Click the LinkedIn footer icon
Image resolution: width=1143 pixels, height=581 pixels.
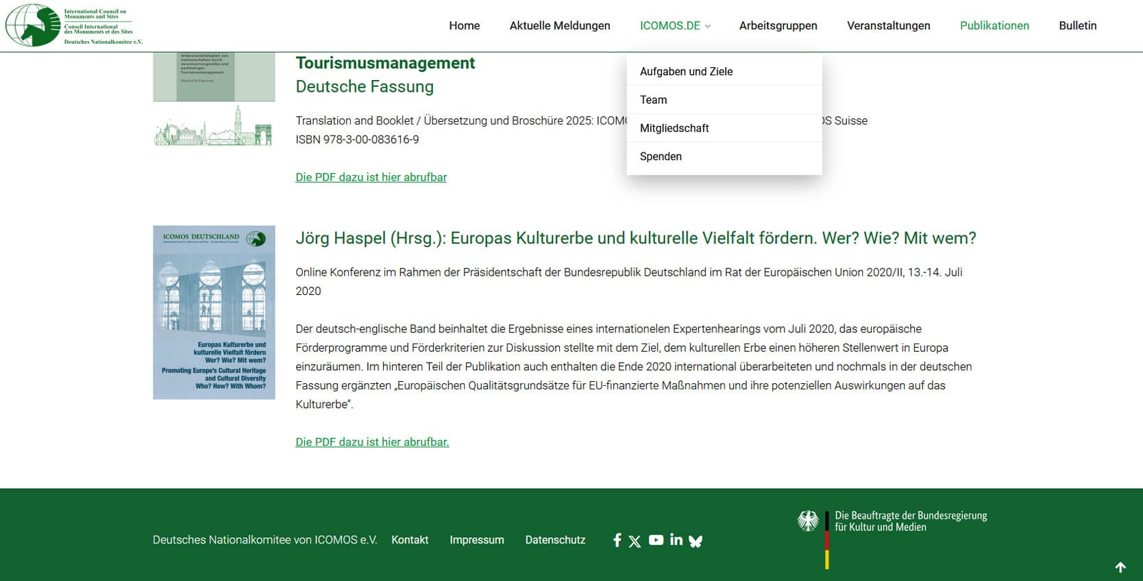tap(676, 540)
